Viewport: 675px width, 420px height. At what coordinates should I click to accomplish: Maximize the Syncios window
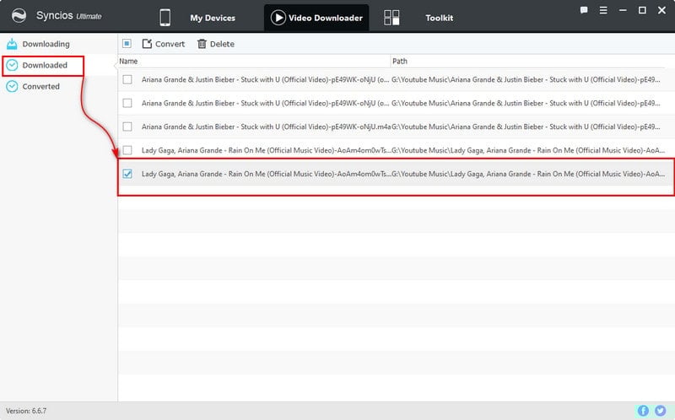click(x=642, y=10)
